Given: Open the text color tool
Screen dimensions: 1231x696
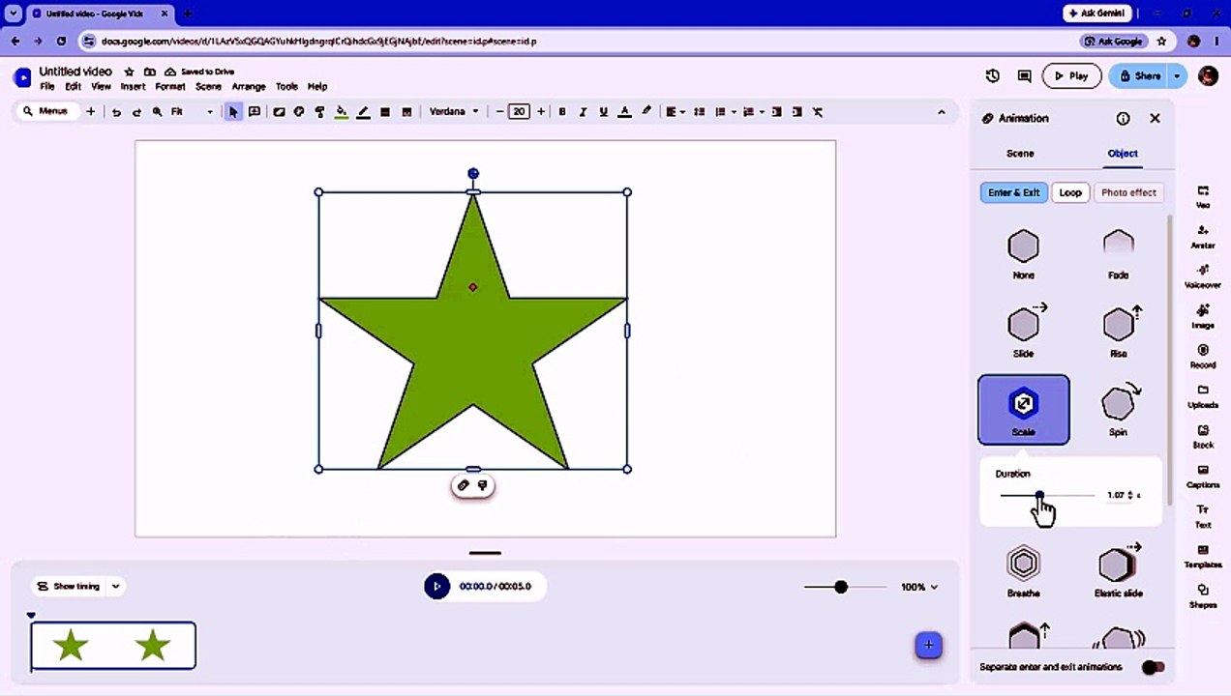Looking at the screenshot, I should 625,112.
